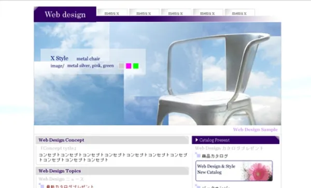Screen dimensions: 311x188
Task: Click the Web design logo header
Action: [65, 15]
